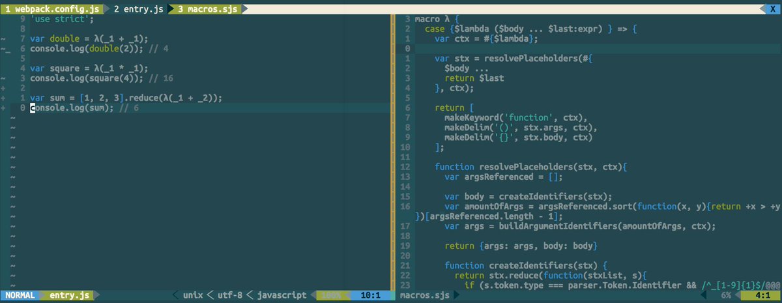Image resolution: width=782 pixels, height=303 pixels.
Task: Click the entry.js filename in status line
Action: click(69, 296)
